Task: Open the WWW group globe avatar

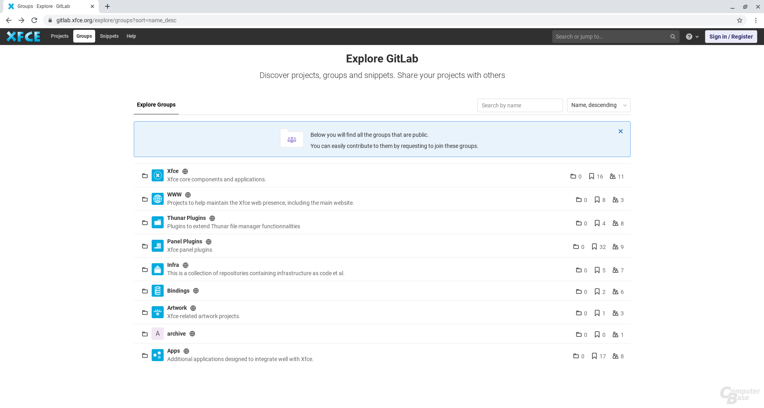Action: [158, 199]
